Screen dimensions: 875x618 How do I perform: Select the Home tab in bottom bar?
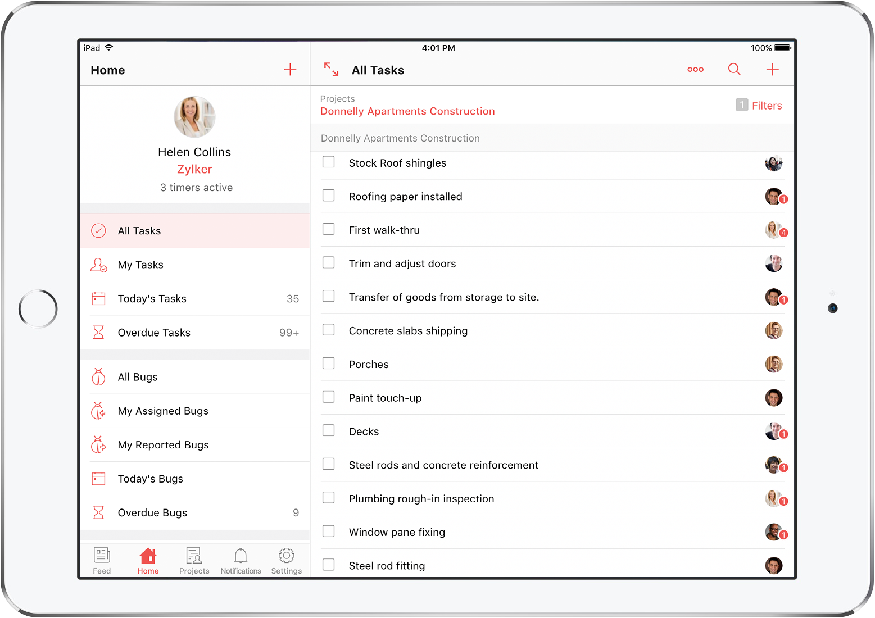click(148, 561)
